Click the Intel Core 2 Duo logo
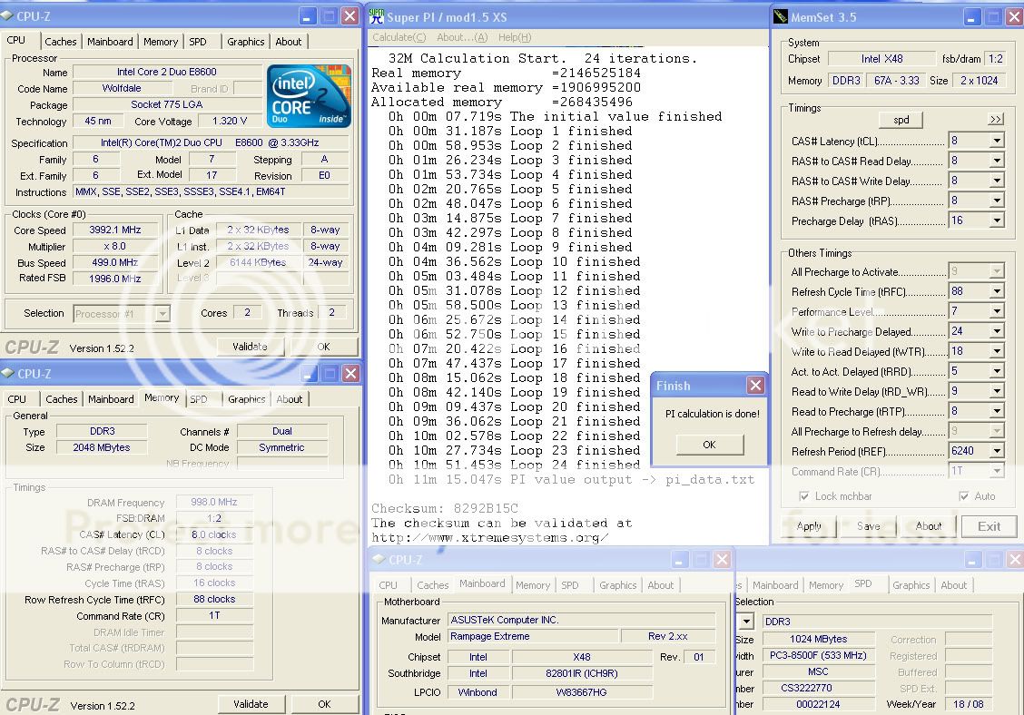Image resolution: width=1024 pixels, height=715 pixels. pos(309,96)
